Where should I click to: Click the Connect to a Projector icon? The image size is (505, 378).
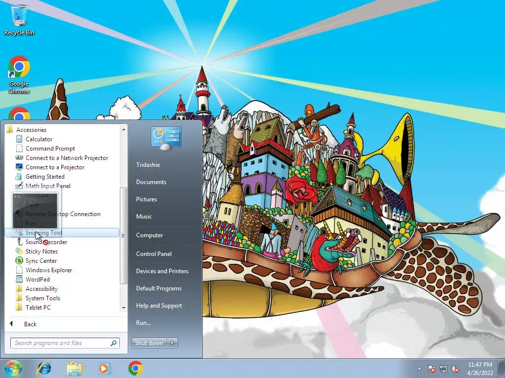click(19, 167)
